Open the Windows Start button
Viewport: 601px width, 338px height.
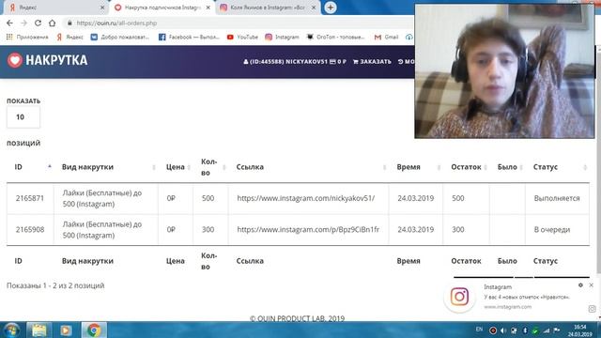coord(11,330)
